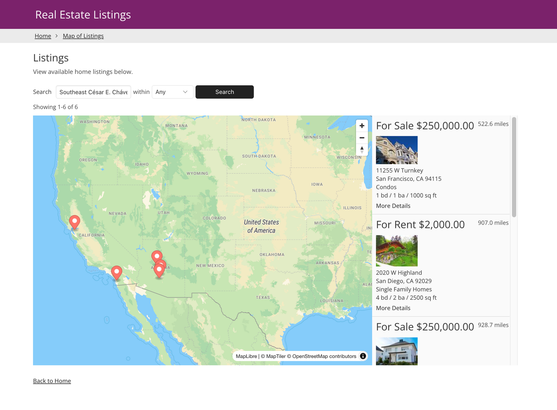Open the search radius 'Any' dropdown
The width and height of the screenshot is (557, 410).
(x=172, y=92)
